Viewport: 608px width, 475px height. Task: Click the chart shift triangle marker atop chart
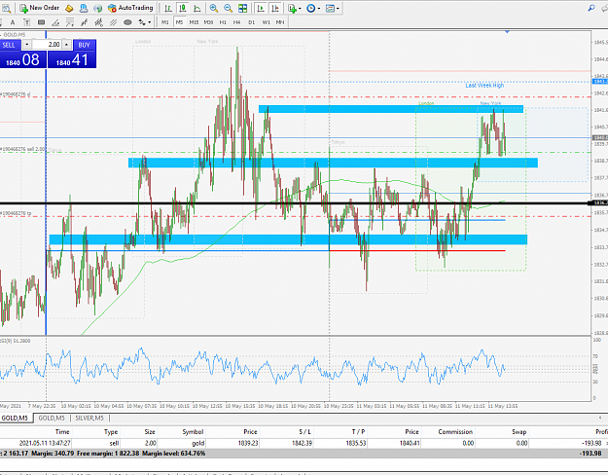pyautogui.click(x=507, y=31)
